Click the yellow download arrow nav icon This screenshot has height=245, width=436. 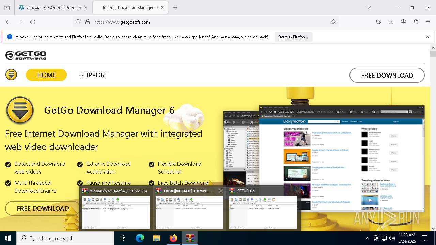(11, 75)
